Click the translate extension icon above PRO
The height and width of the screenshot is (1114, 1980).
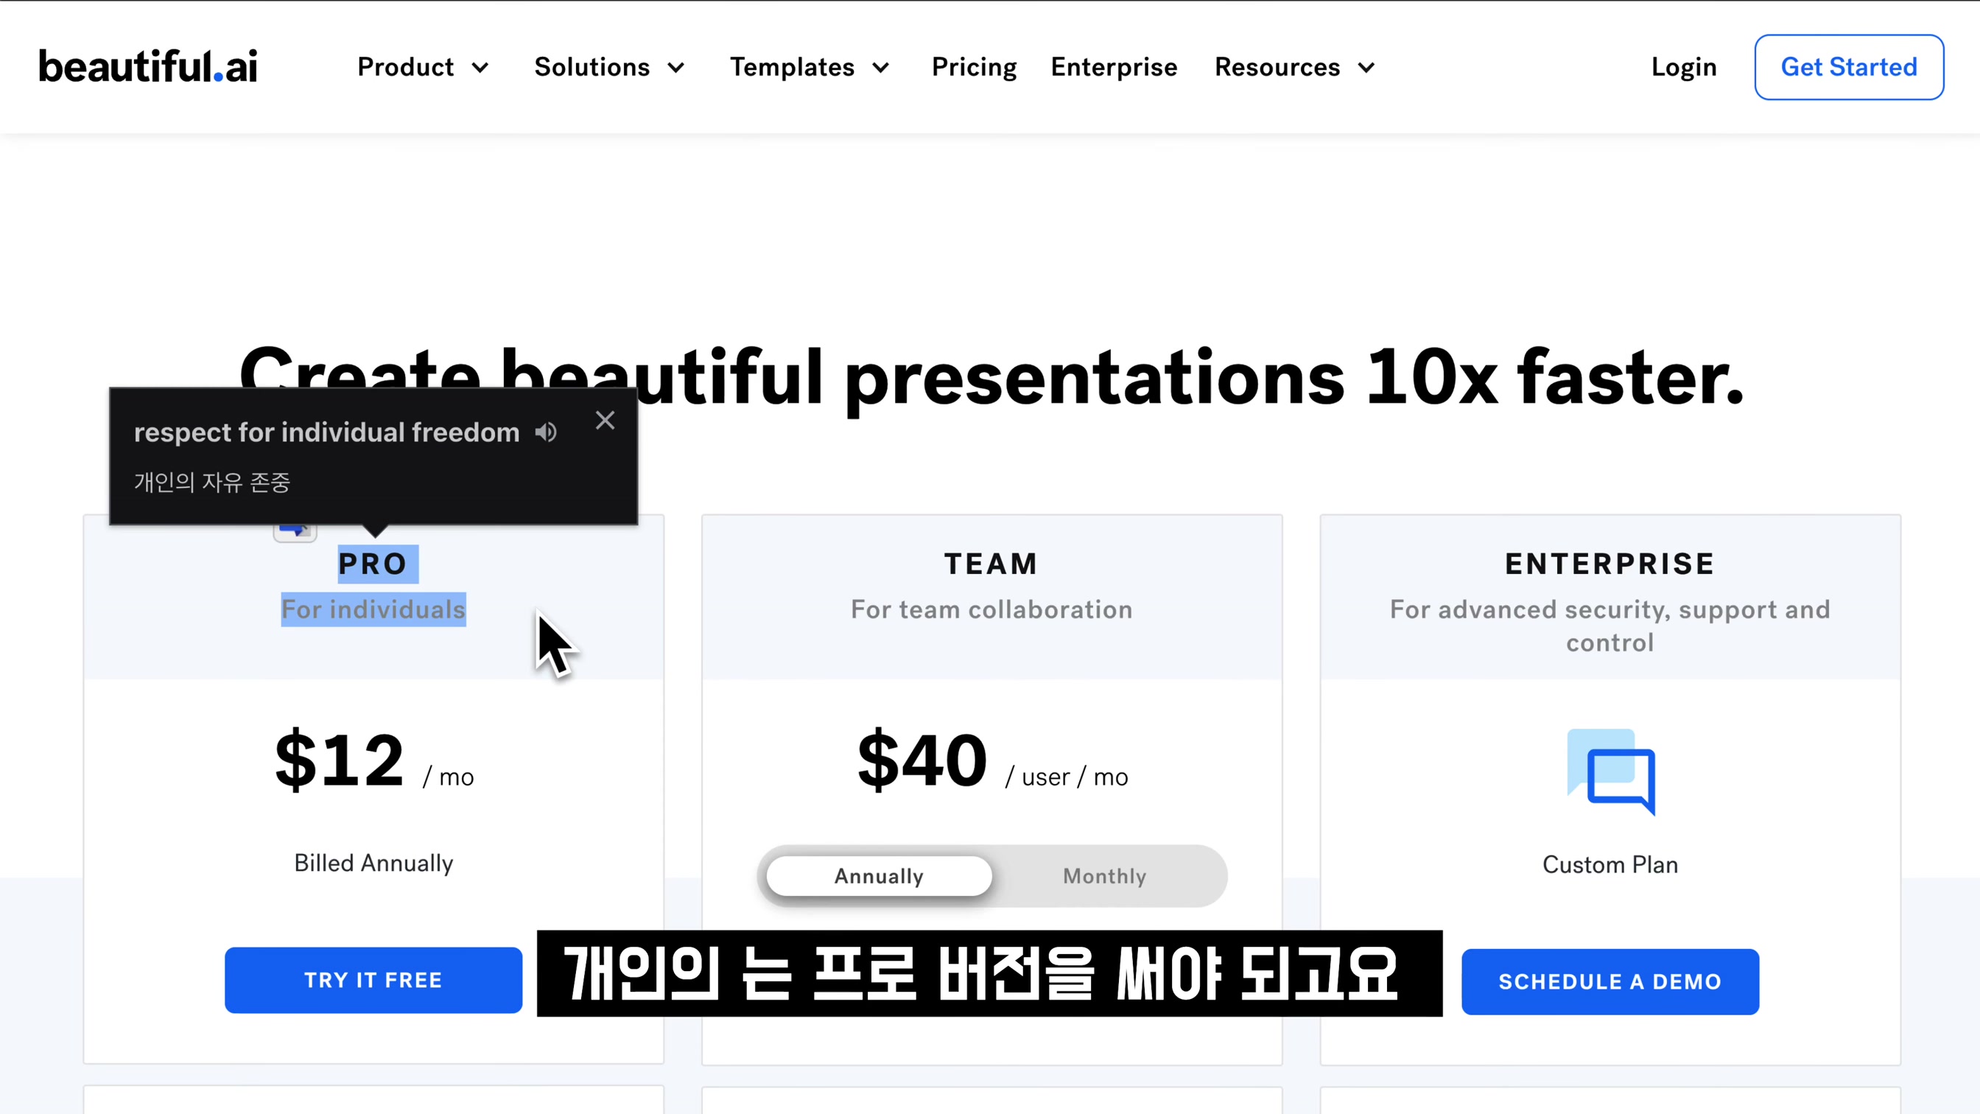coord(295,530)
